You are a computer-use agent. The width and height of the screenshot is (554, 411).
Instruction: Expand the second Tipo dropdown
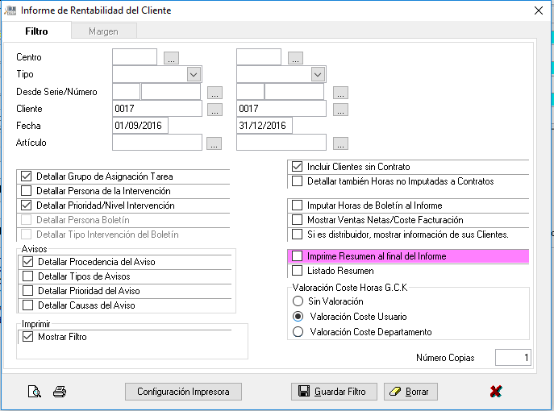tap(318, 74)
